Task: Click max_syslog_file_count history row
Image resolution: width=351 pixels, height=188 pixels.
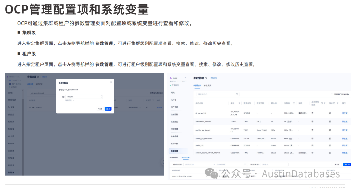Action: tap(260, 176)
